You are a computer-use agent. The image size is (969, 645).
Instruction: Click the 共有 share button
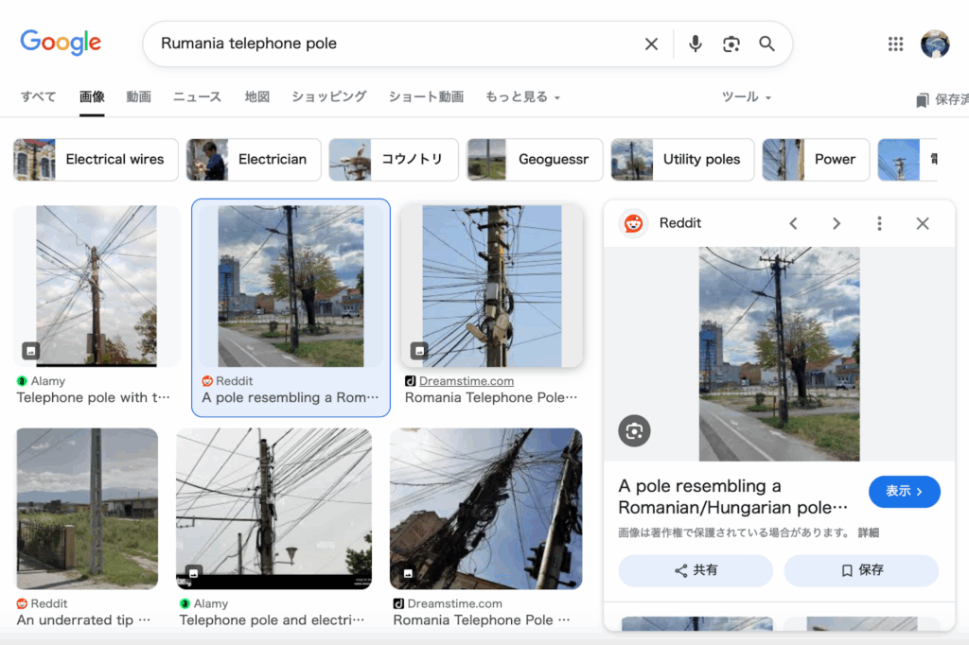(696, 570)
